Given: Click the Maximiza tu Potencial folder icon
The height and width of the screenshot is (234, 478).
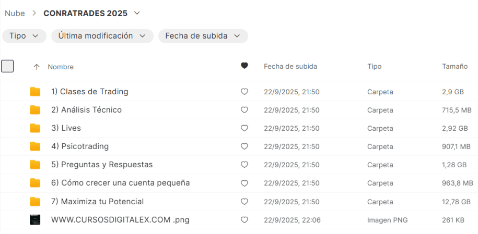Looking at the screenshot, I should (x=35, y=202).
